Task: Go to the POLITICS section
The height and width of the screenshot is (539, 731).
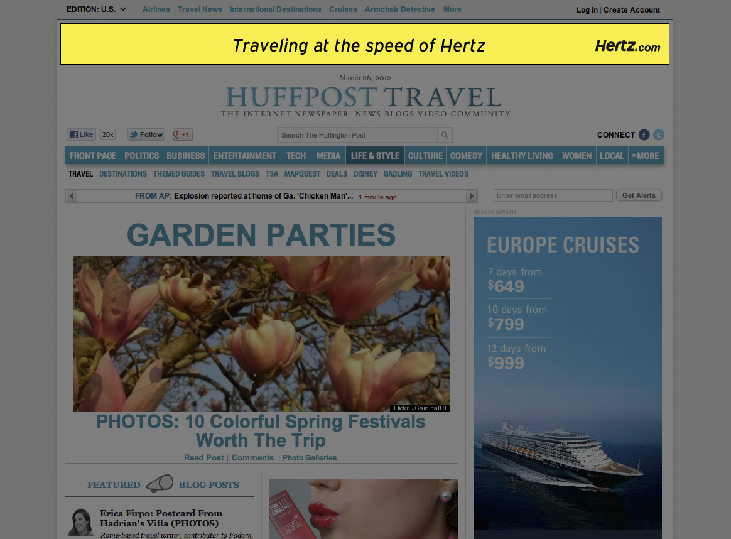Action: 142,156
